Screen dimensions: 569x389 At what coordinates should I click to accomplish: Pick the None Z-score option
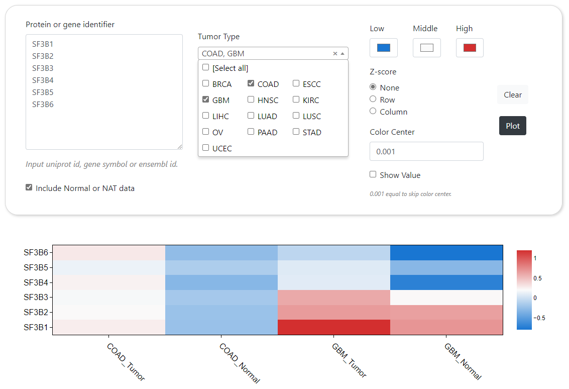coord(373,87)
